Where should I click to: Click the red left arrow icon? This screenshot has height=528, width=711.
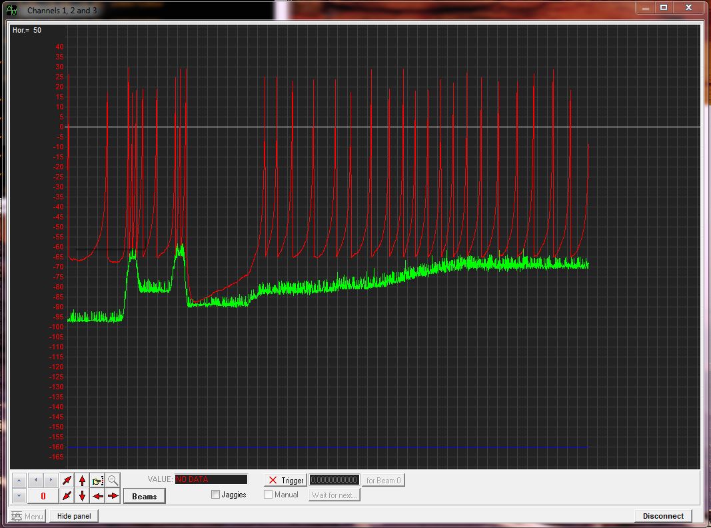97,496
